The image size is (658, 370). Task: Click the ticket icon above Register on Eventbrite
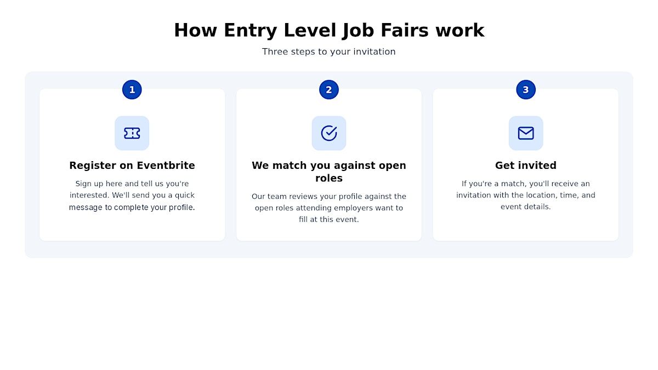tap(132, 133)
